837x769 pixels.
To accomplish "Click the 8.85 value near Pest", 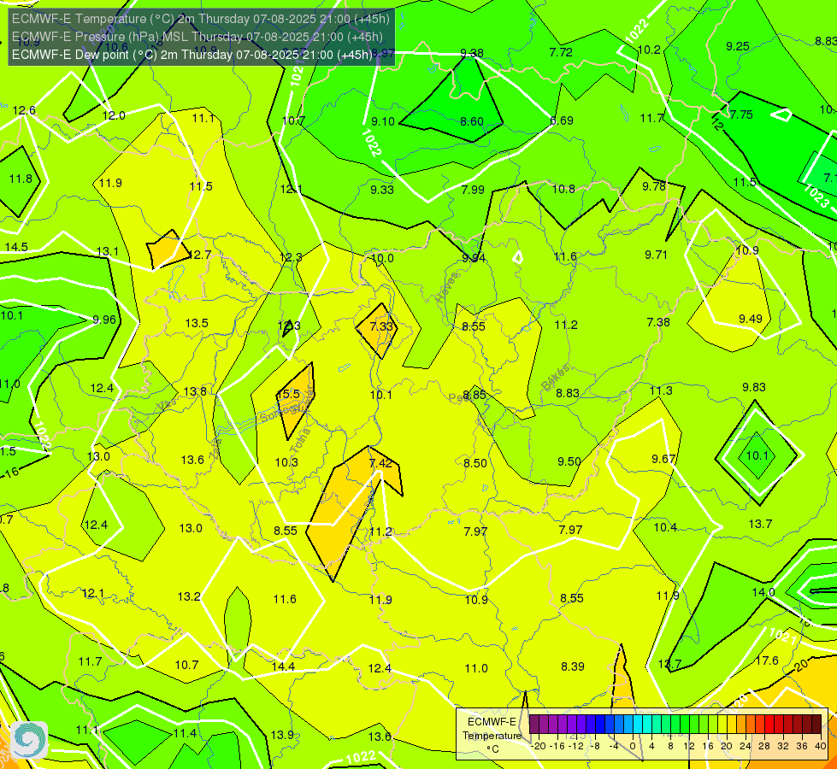I will point(474,395).
